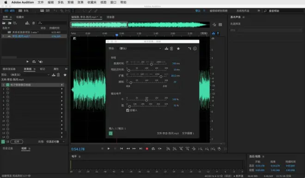Screen dimensions: 305x178
Task: Click Insert into Multitrack icon in Files panel
Action: (27, 23)
